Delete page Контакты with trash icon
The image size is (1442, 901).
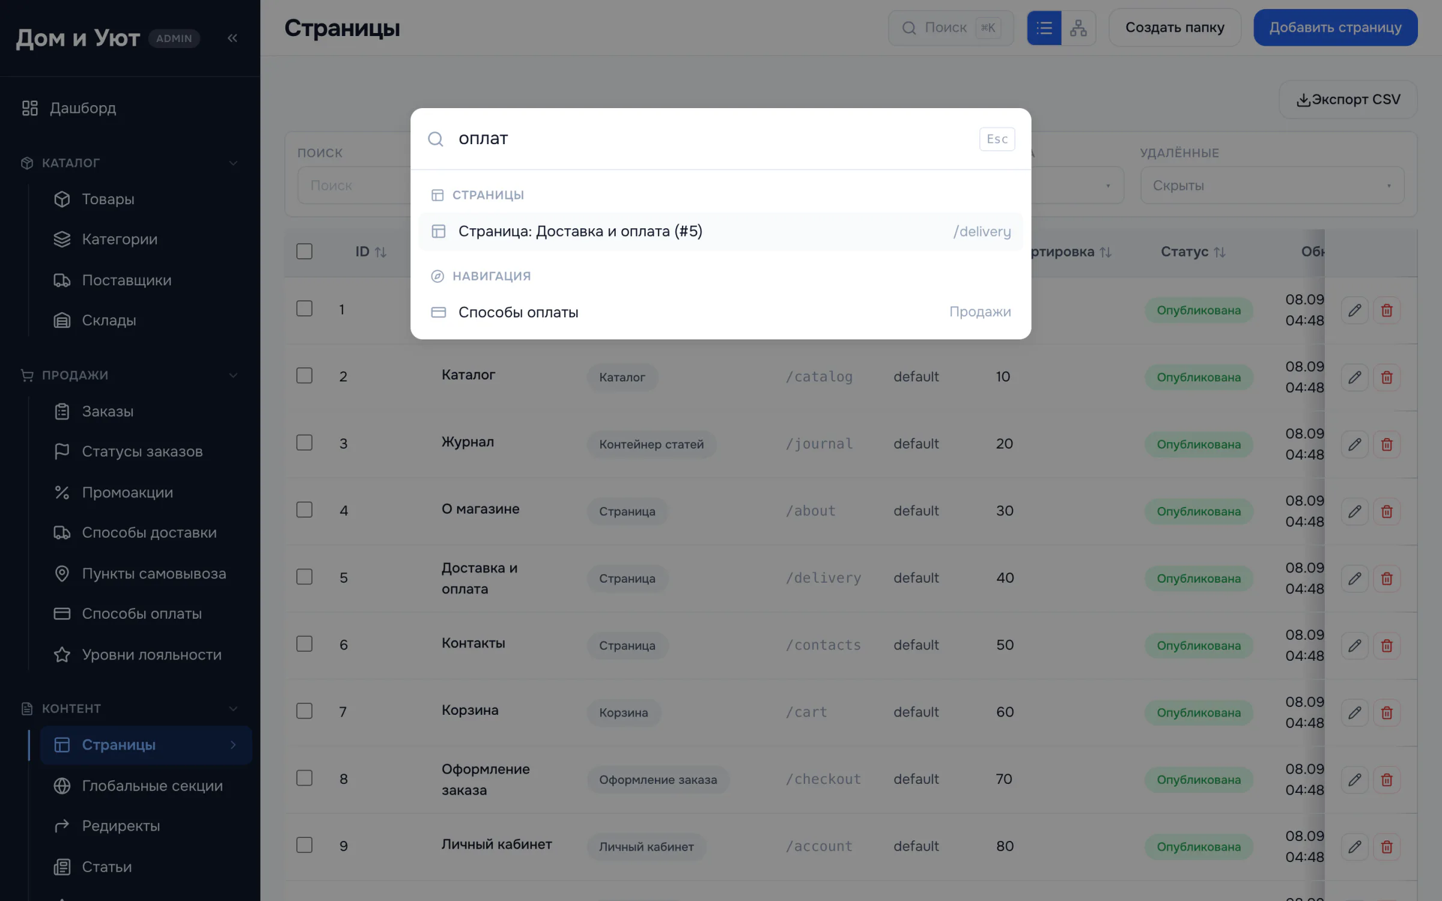coord(1387,646)
